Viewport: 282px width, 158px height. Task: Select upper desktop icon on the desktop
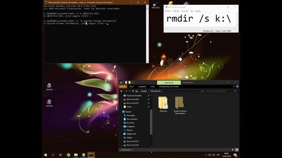tap(49, 87)
